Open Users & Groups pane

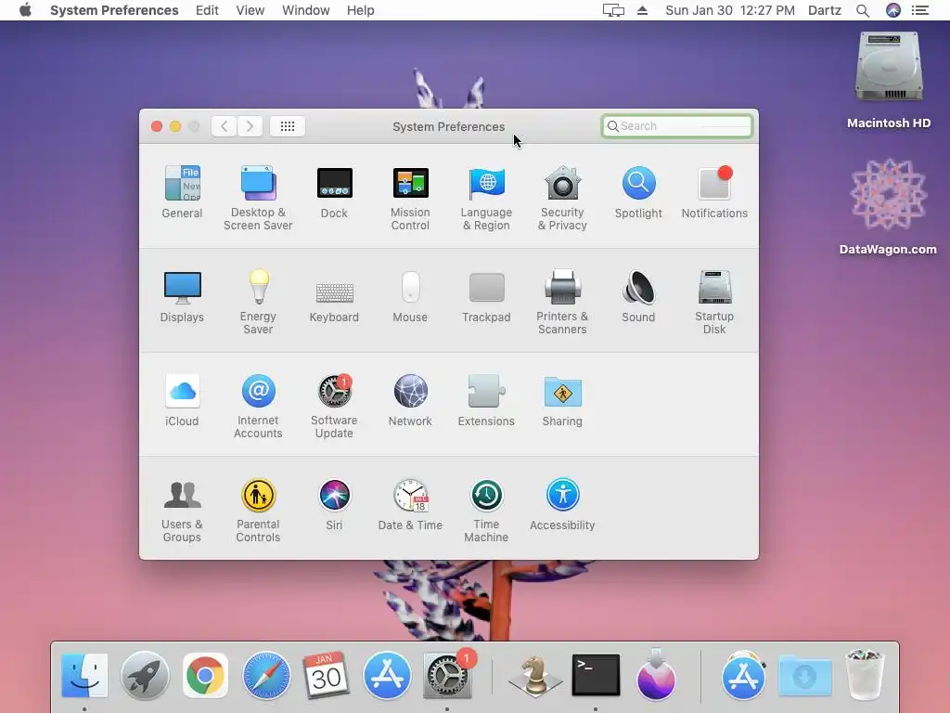182,511
